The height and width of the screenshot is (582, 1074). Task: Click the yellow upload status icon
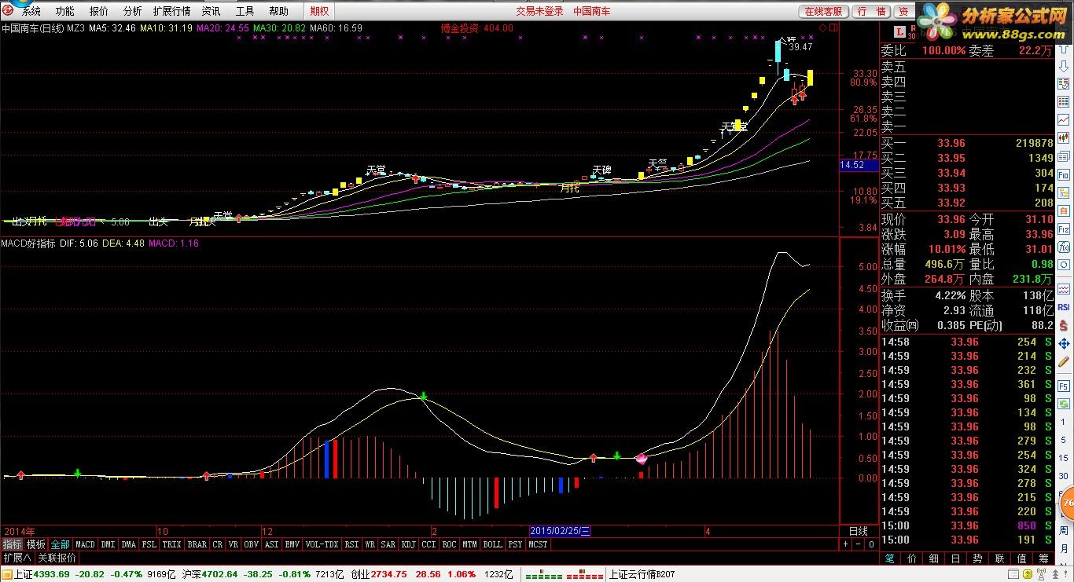tap(1028, 573)
